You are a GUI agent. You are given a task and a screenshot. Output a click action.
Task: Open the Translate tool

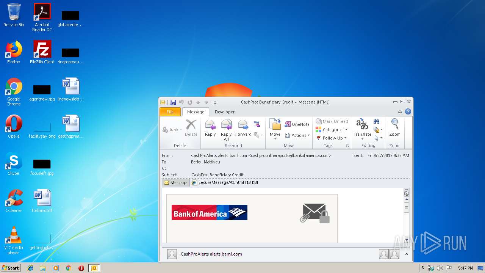click(x=362, y=129)
